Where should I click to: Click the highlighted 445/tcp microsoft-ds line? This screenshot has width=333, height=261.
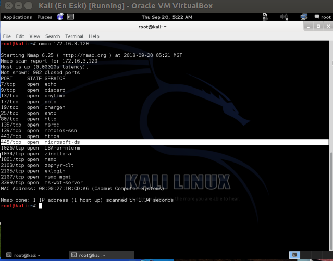click(165, 142)
